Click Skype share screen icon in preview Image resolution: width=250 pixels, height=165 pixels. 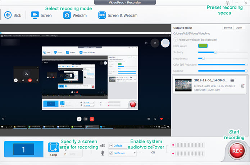click(155, 119)
